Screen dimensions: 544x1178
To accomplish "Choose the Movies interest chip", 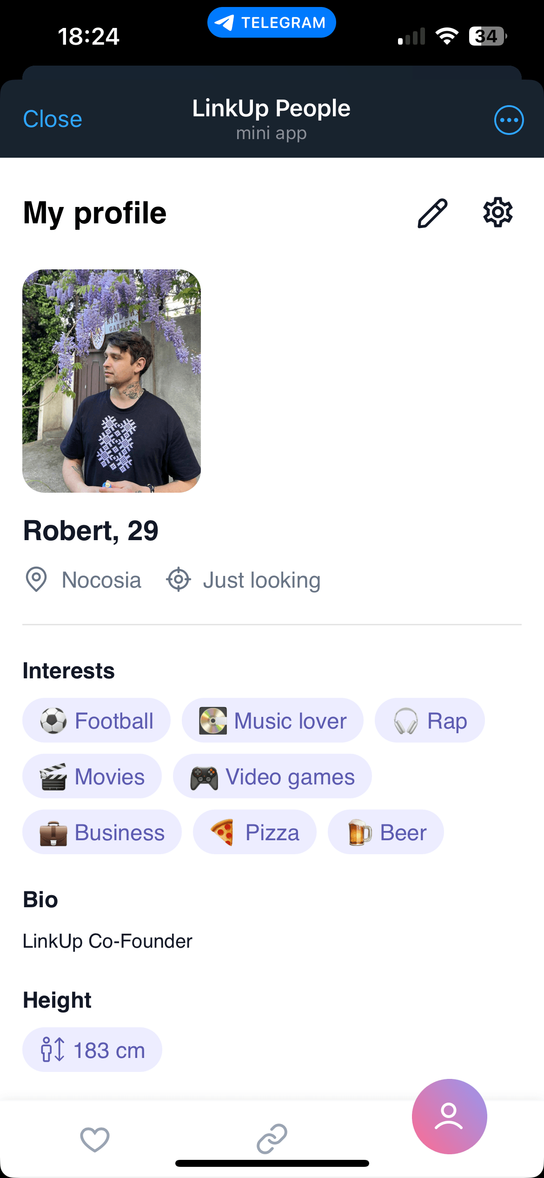I will pos(92,776).
